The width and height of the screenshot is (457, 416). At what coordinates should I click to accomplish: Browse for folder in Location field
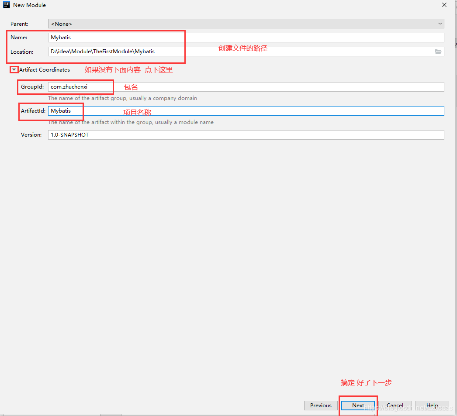438,52
